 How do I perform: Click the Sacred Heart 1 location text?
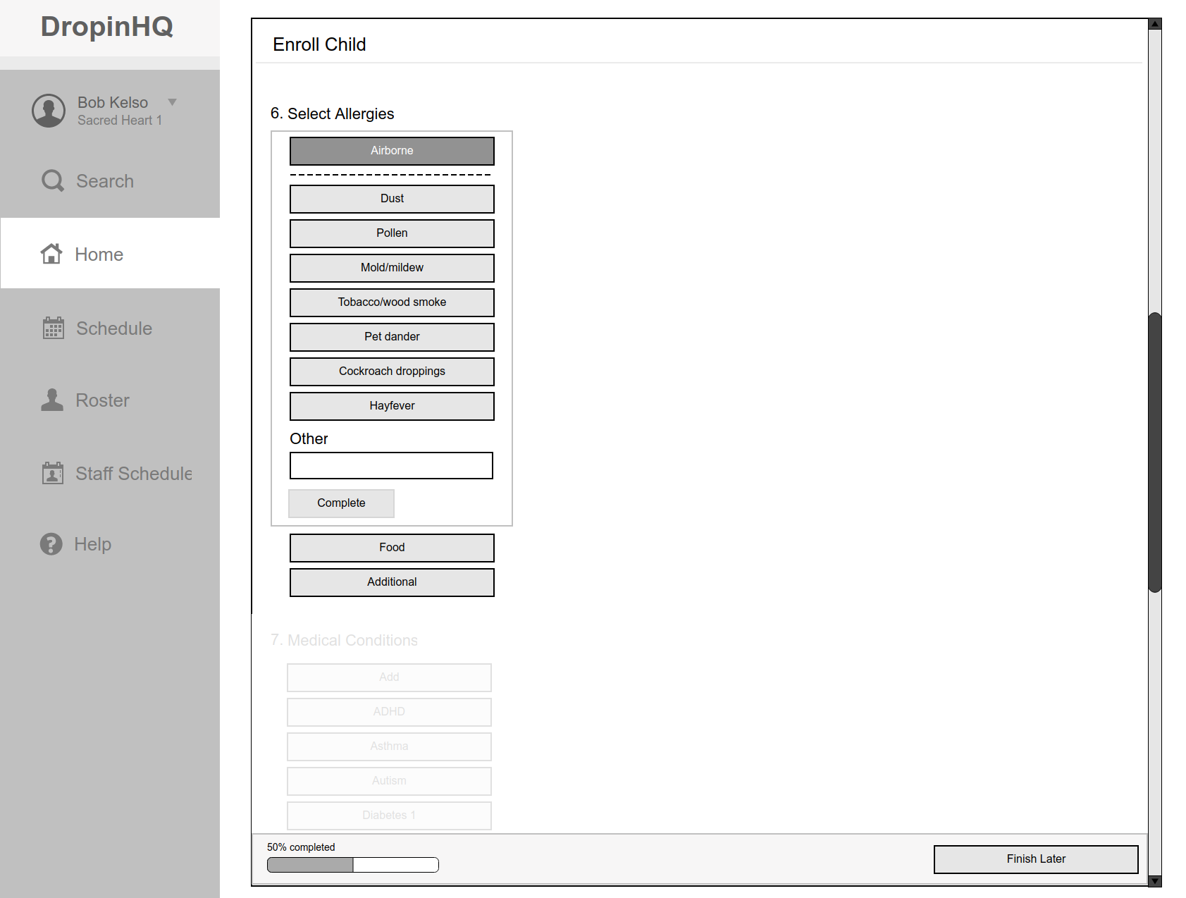(120, 121)
